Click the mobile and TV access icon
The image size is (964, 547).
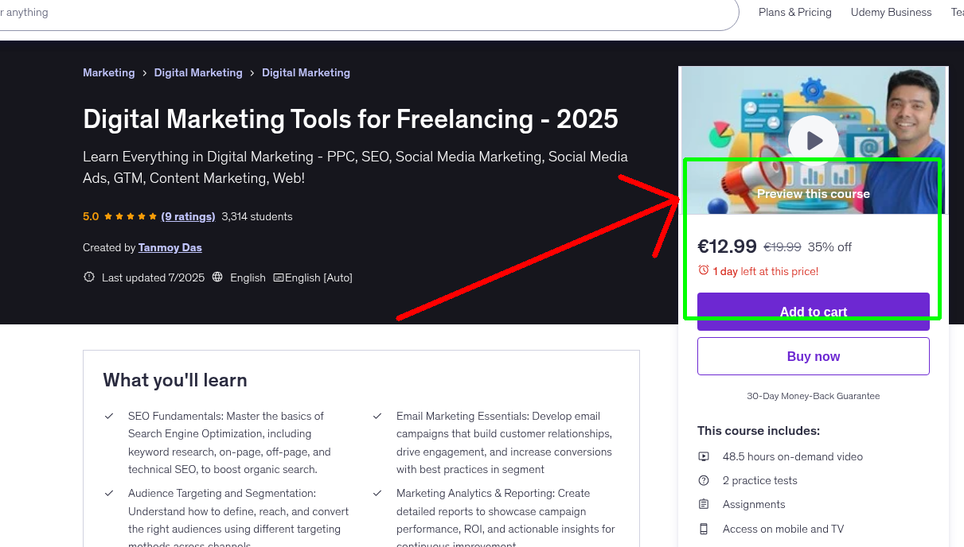pos(704,529)
